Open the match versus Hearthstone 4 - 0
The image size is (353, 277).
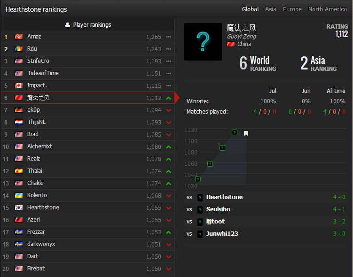tap(266, 197)
